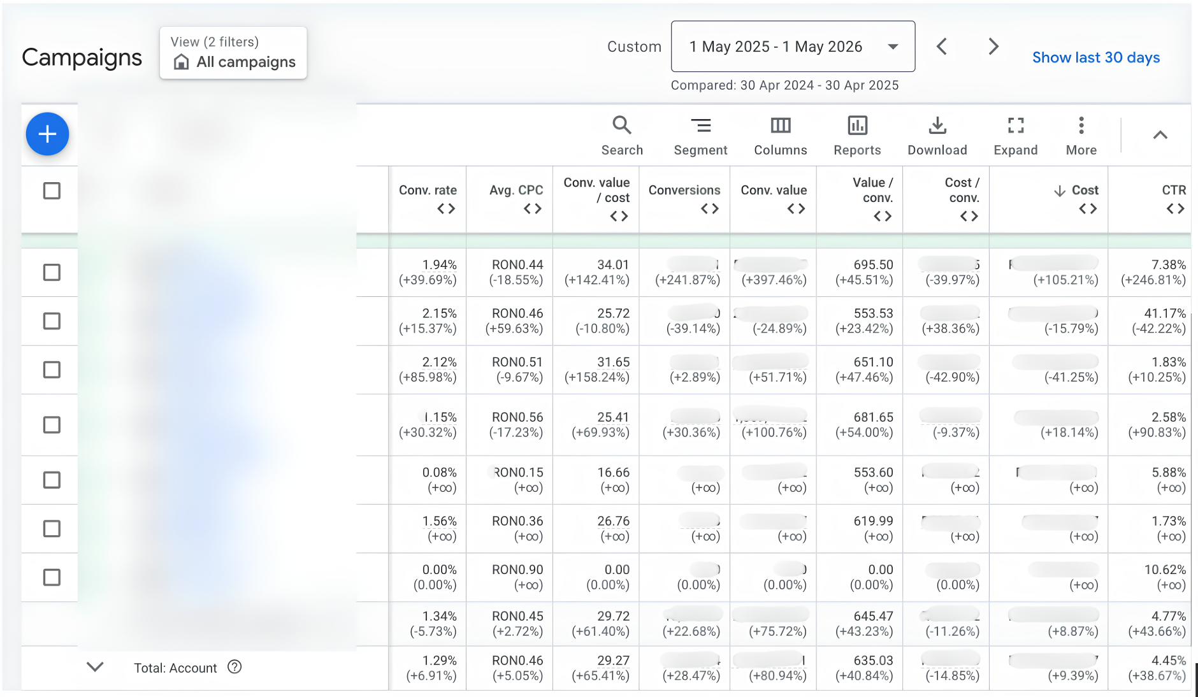Click the arrows under Conv. value header
Viewport: 1198px width, 697px height.
pos(796,209)
